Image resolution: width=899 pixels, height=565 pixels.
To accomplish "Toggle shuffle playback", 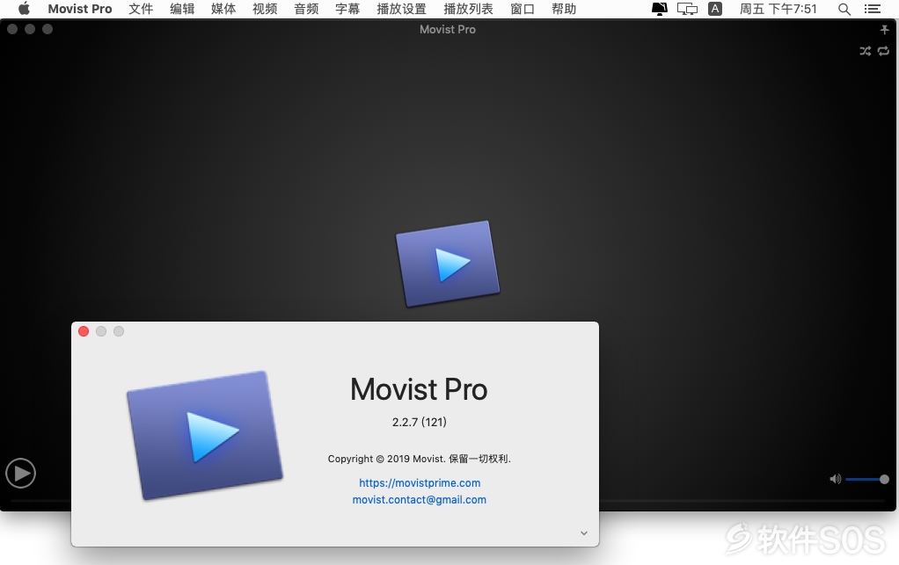I will (866, 51).
